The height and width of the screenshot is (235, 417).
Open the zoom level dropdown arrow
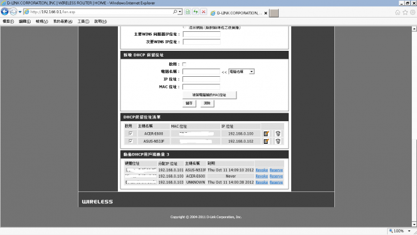tap(409, 231)
